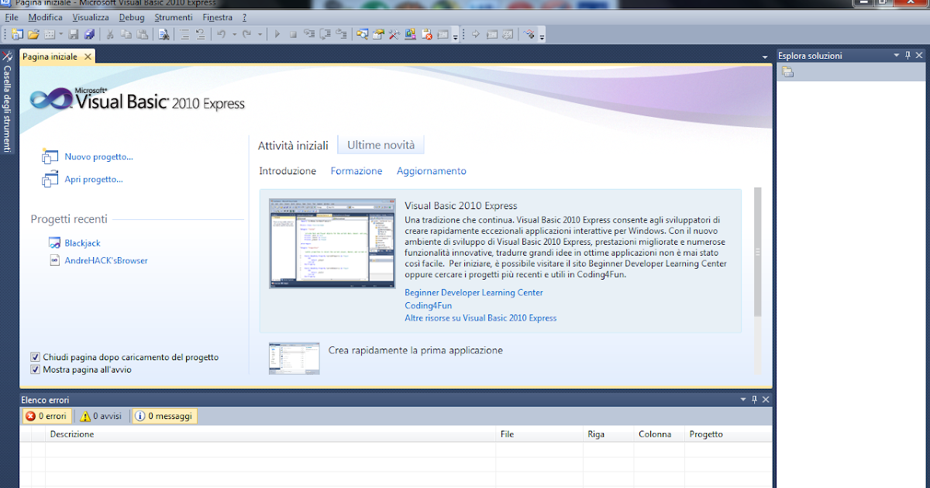The image size is (930, 488).
Task: Open the Add New Item dropdown arrow
Action: (x=61, y=34)
